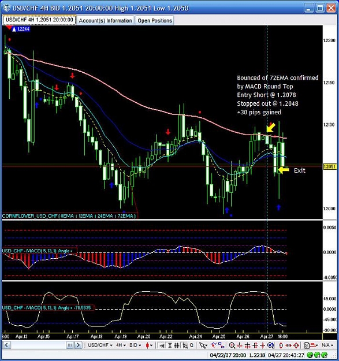Click the 04/22/07 20:00 status bar time
This screenshot has width=339, height=361.
[228, 355]
